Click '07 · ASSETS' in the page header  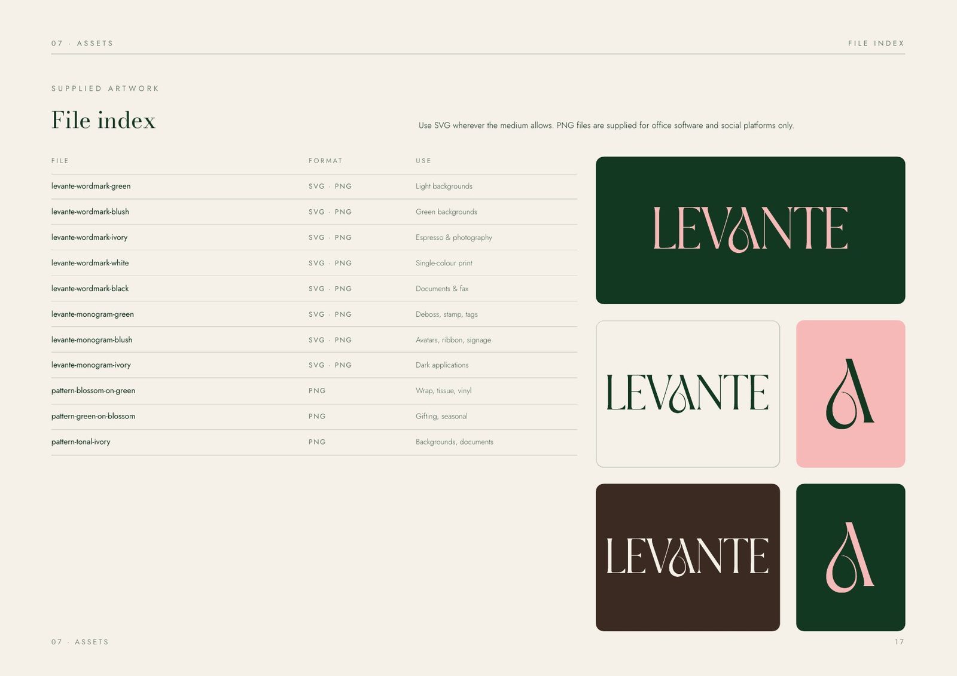tap(83, 44)
